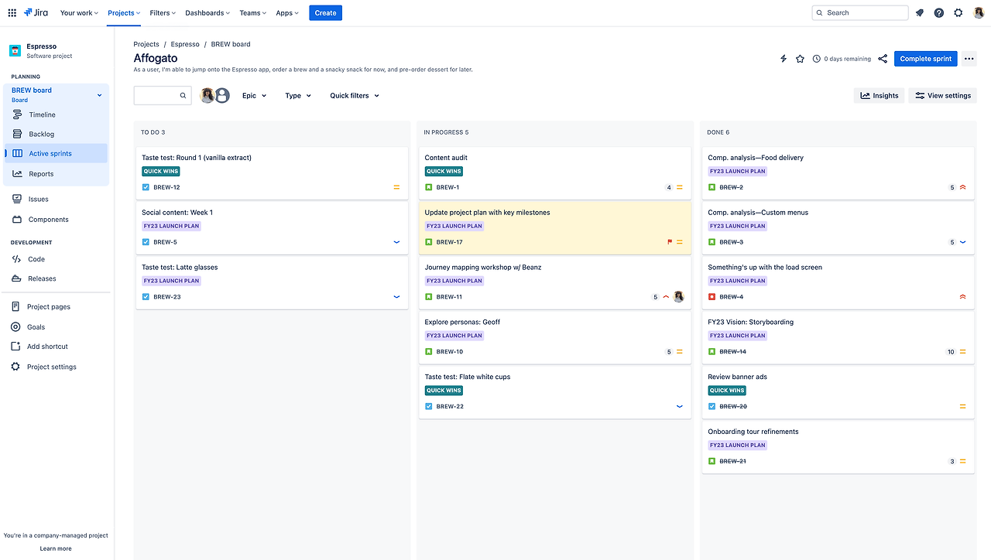Open the Content audit card
Image resolution: width=991 pixels, height=560 pixels.
point(555,172)
